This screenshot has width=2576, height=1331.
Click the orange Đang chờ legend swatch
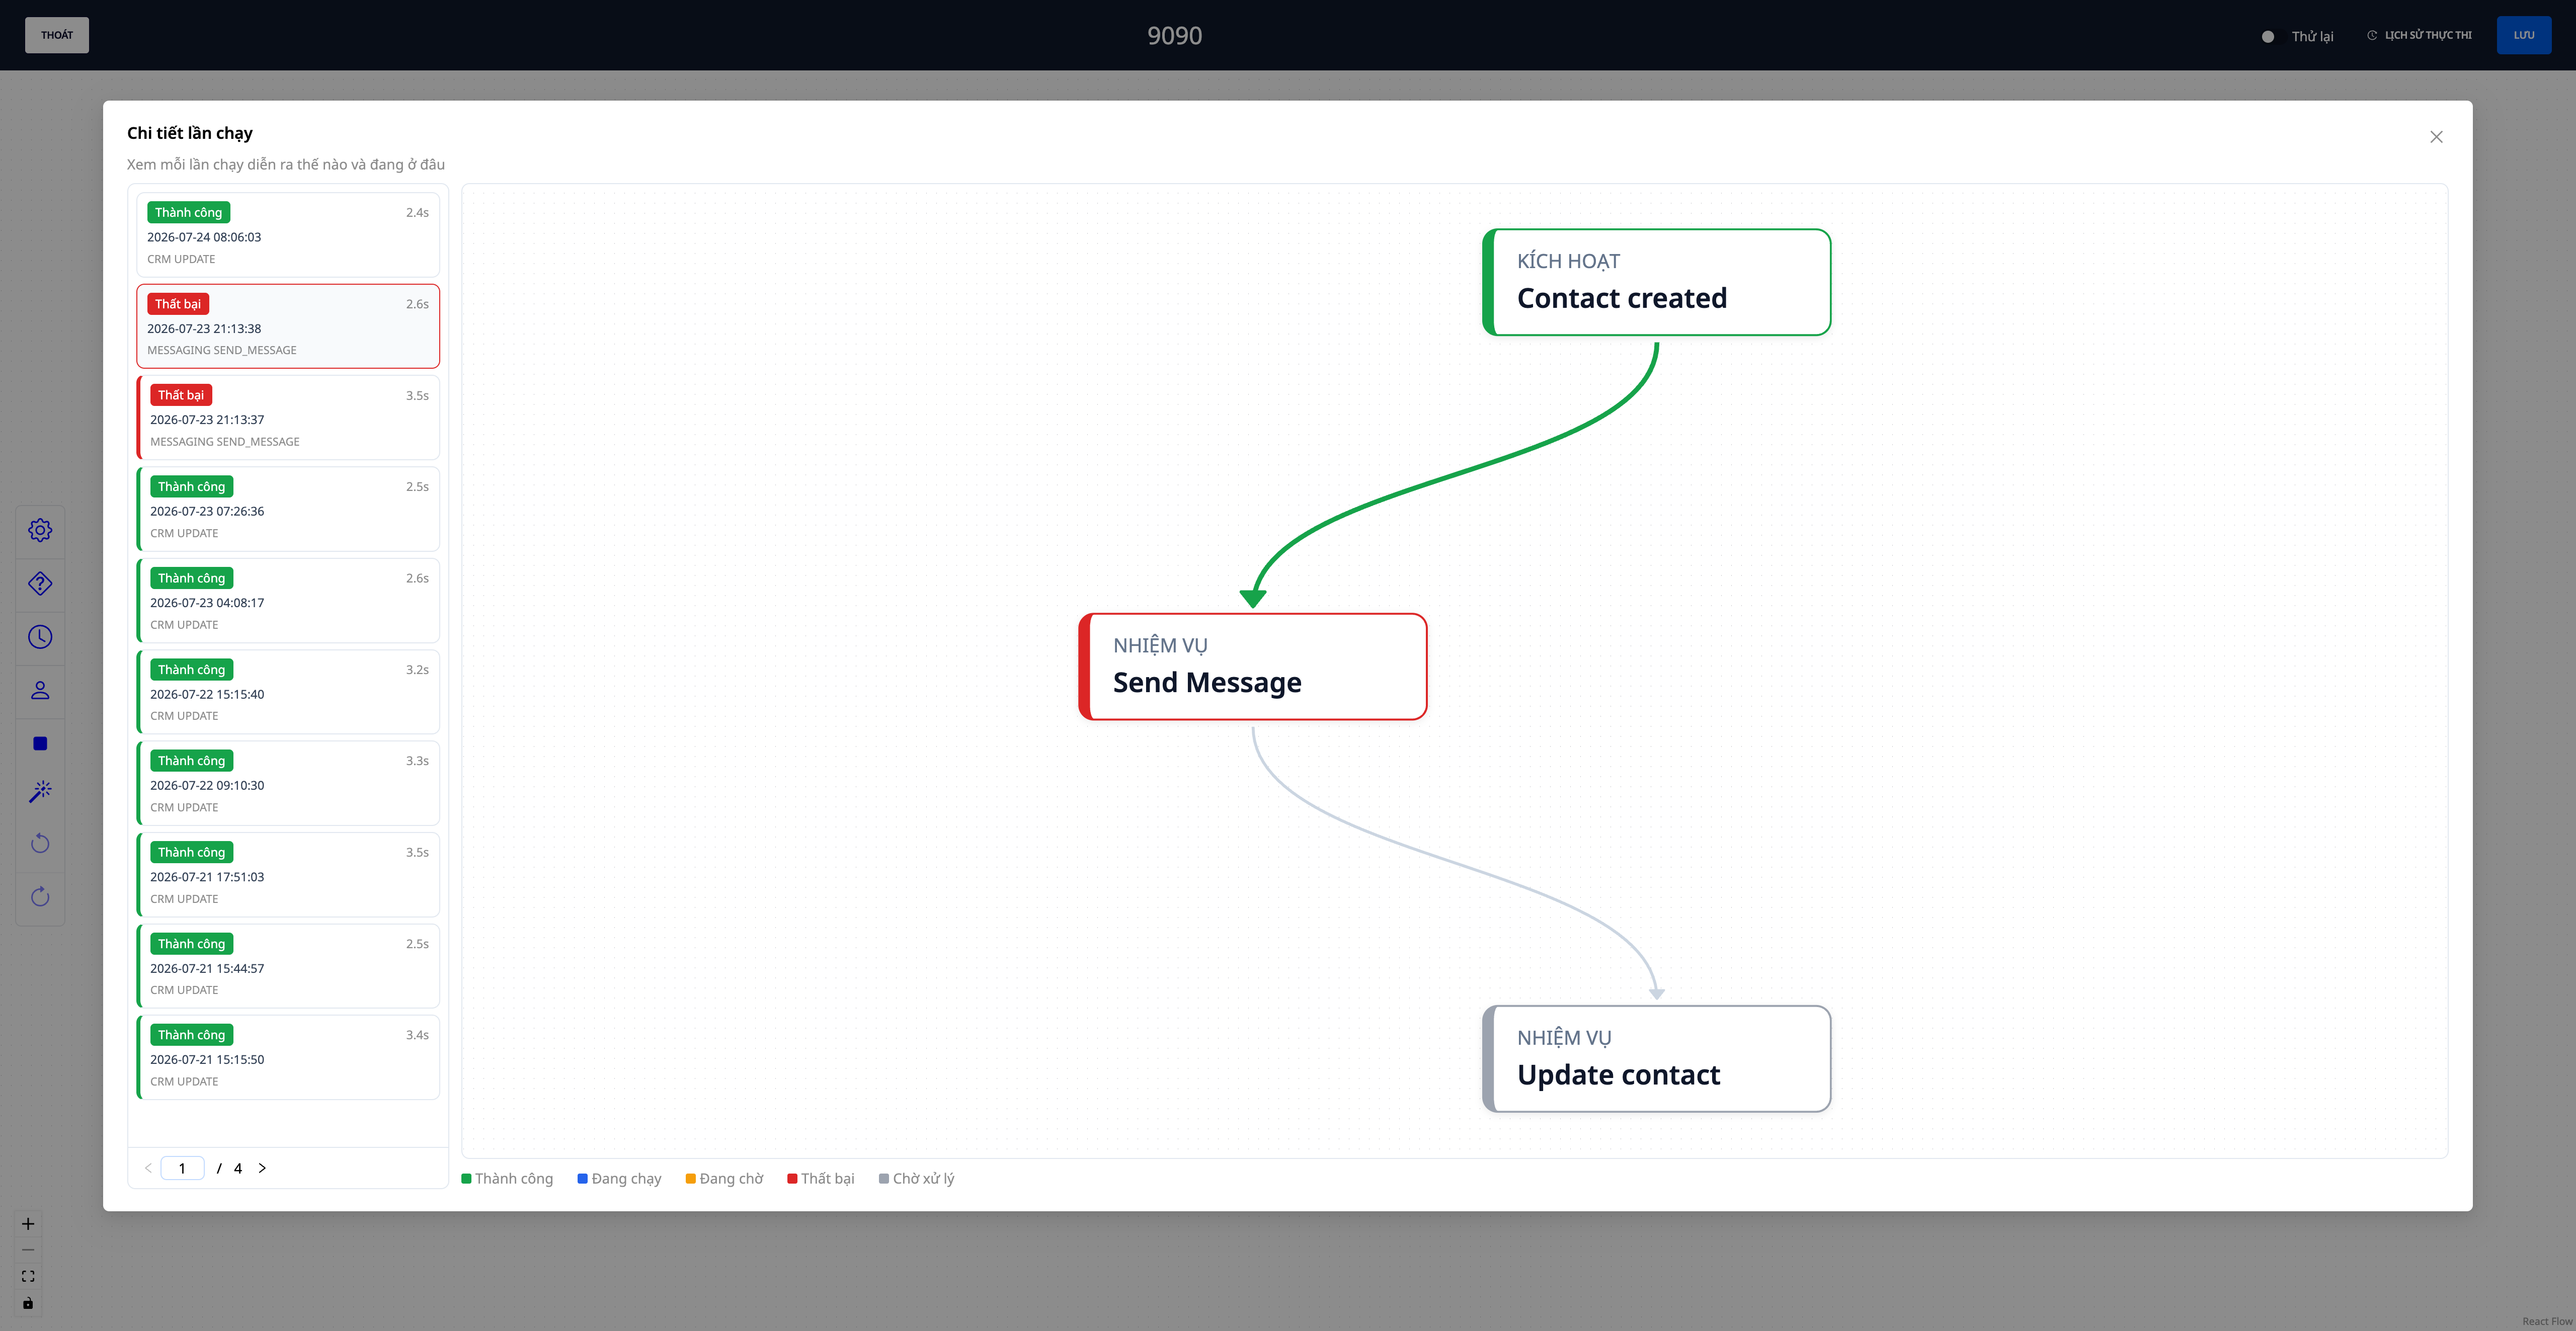(690, 1179)
